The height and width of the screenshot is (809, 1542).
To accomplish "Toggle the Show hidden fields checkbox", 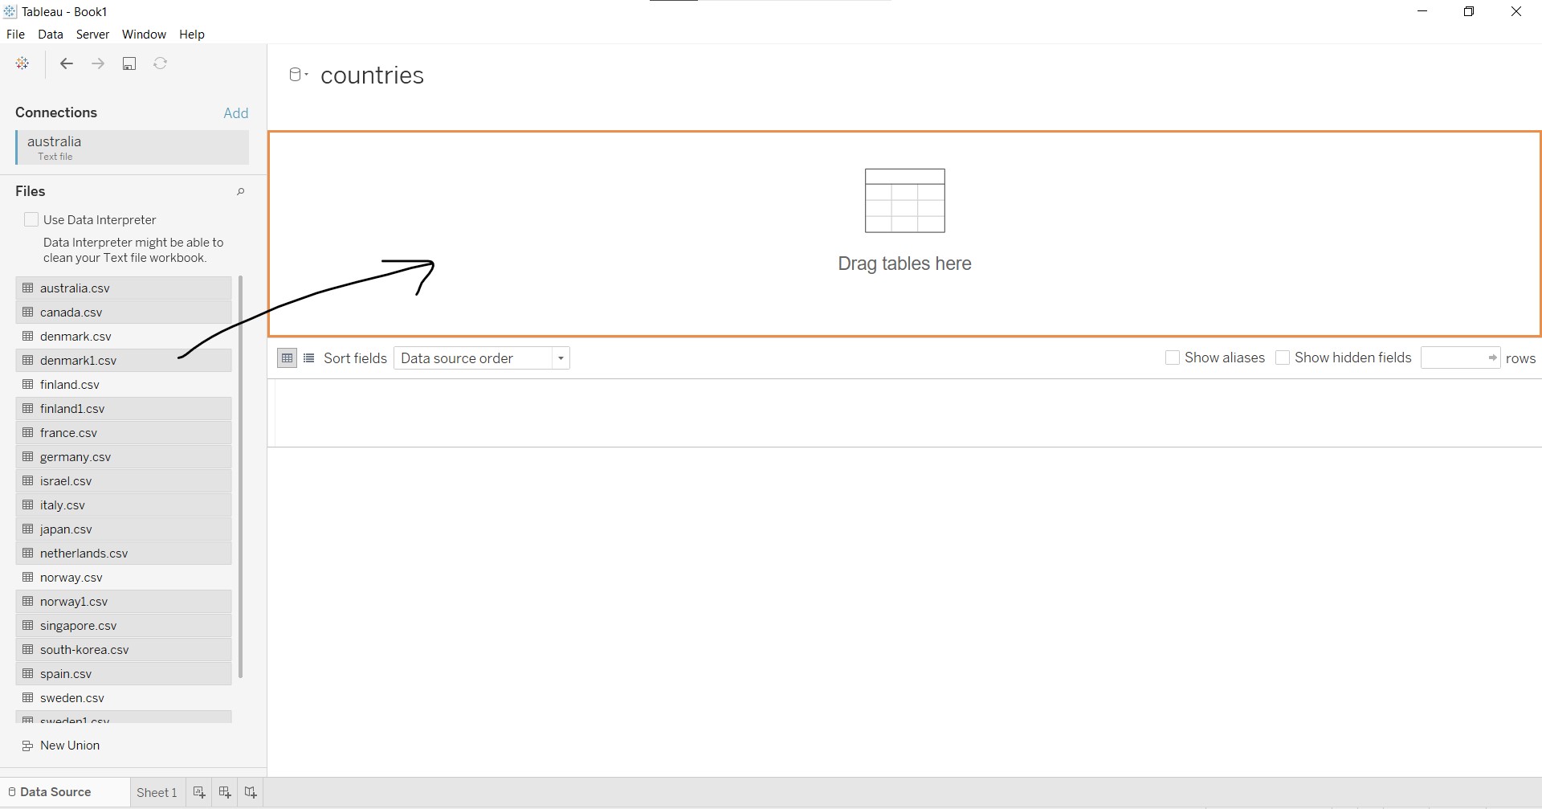I will tap(1283, 358).
